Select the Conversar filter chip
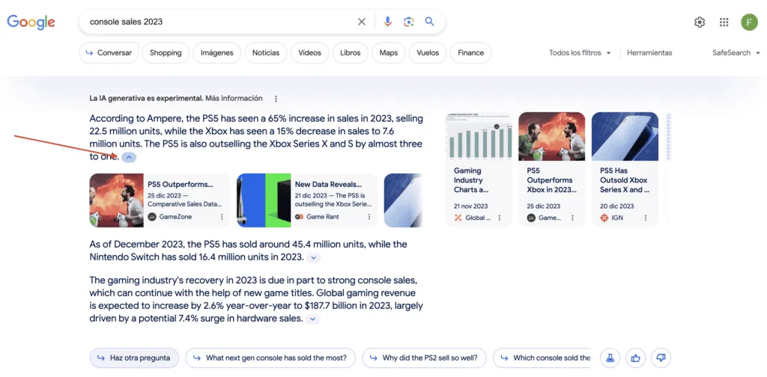 [109, 53]
